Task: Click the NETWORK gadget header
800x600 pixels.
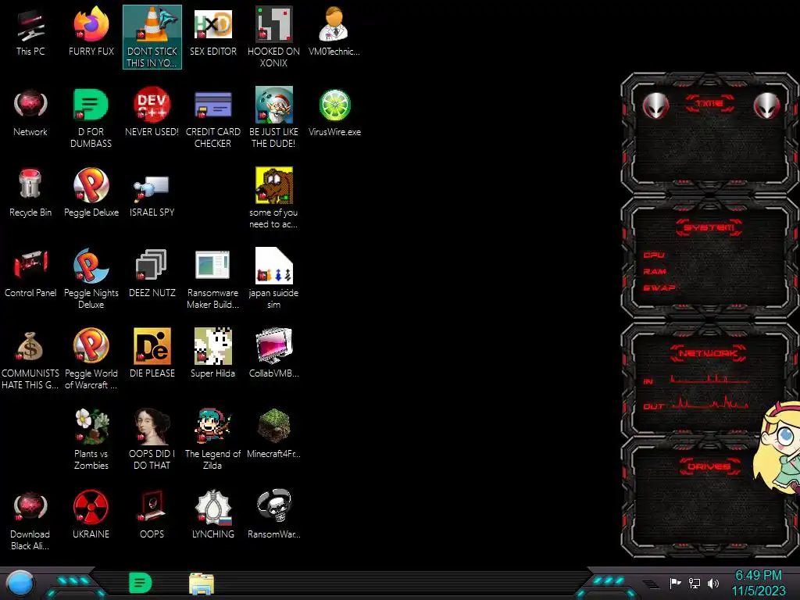Action: coord(709,353)
